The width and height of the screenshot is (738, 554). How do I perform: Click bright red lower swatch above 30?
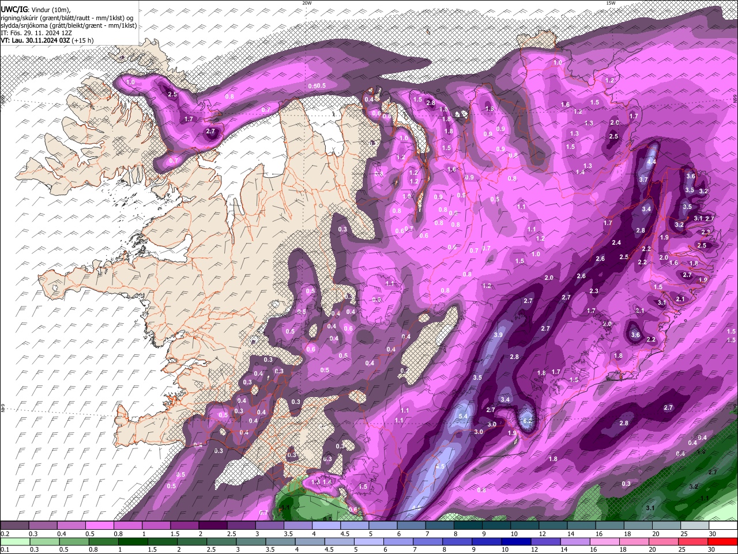pos(723,542)
